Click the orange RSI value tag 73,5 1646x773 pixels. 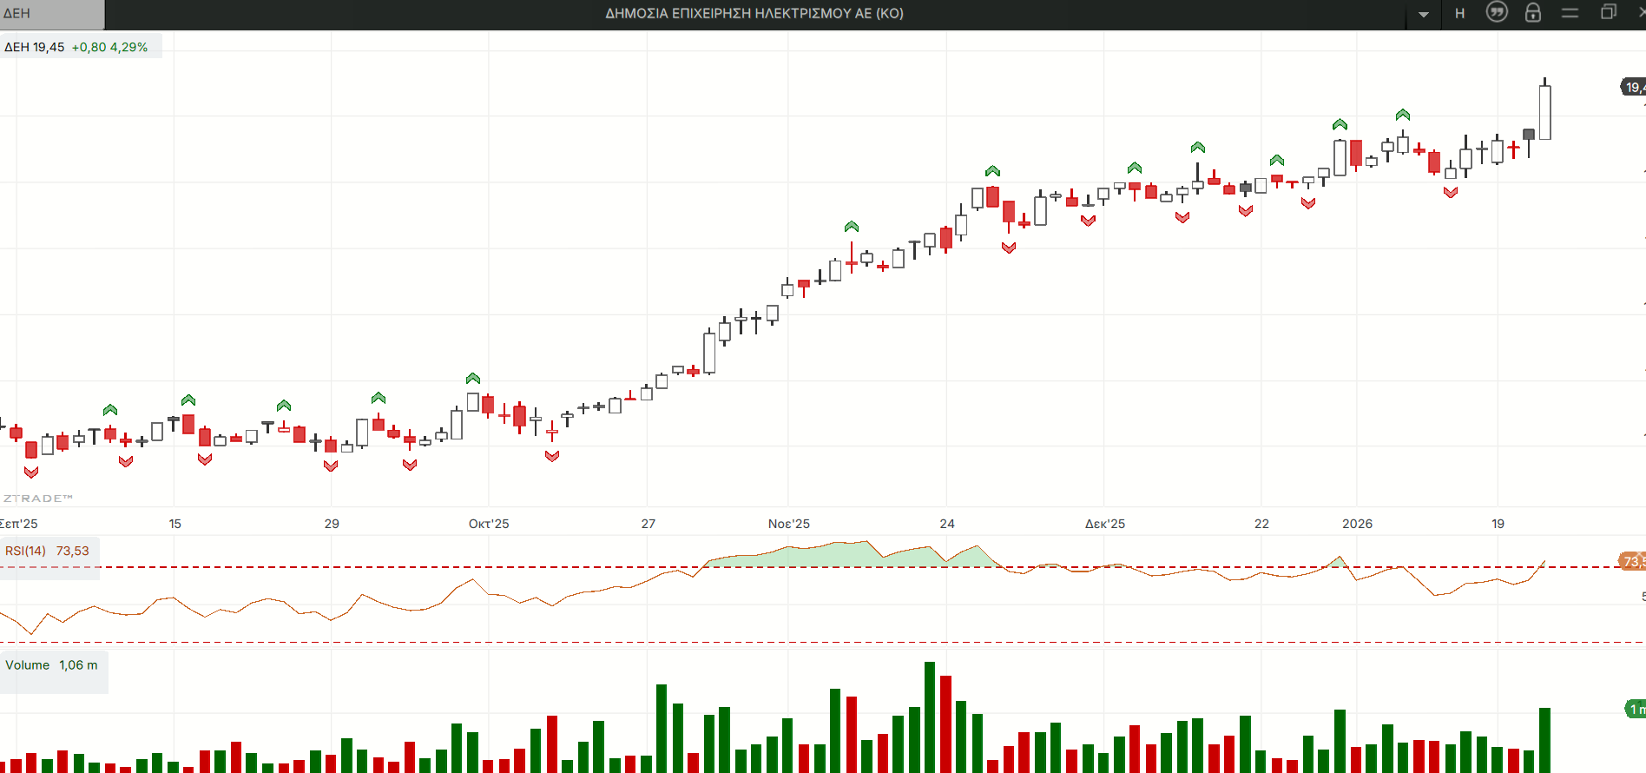point(1632,561)
